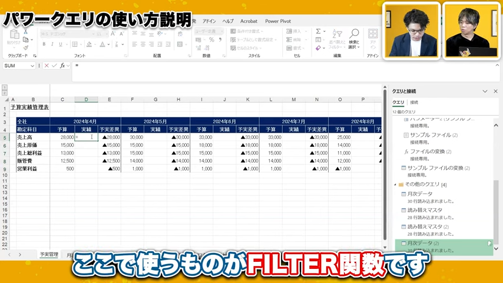Click the Fill Color bucket

pyautogui.click(x=89, y=44)
